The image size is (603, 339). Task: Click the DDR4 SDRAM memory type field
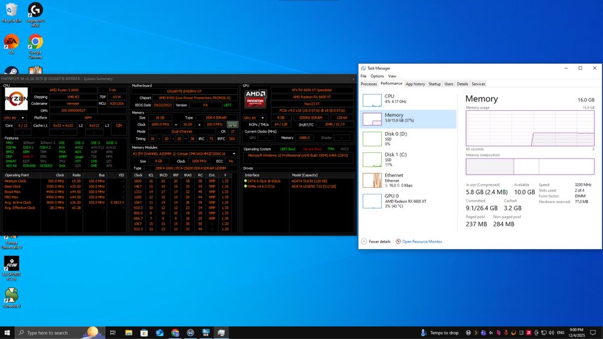216,118
